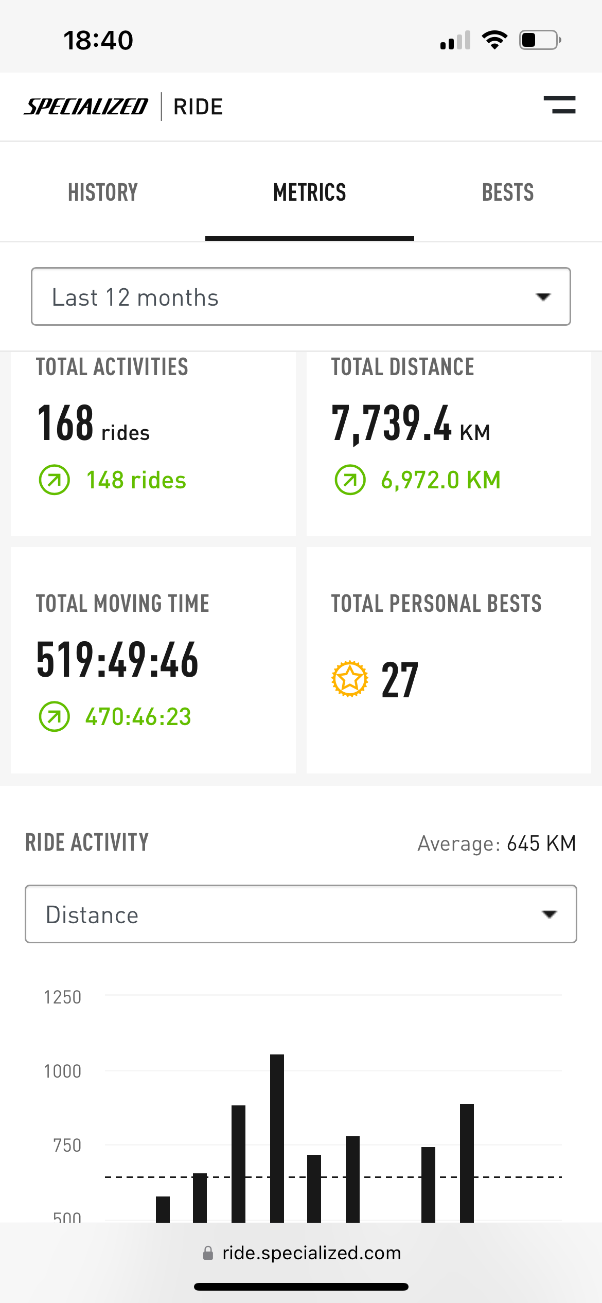Click the gold star personal bests badge
The image size is (602, 1303).
click(x=350, y=679)
